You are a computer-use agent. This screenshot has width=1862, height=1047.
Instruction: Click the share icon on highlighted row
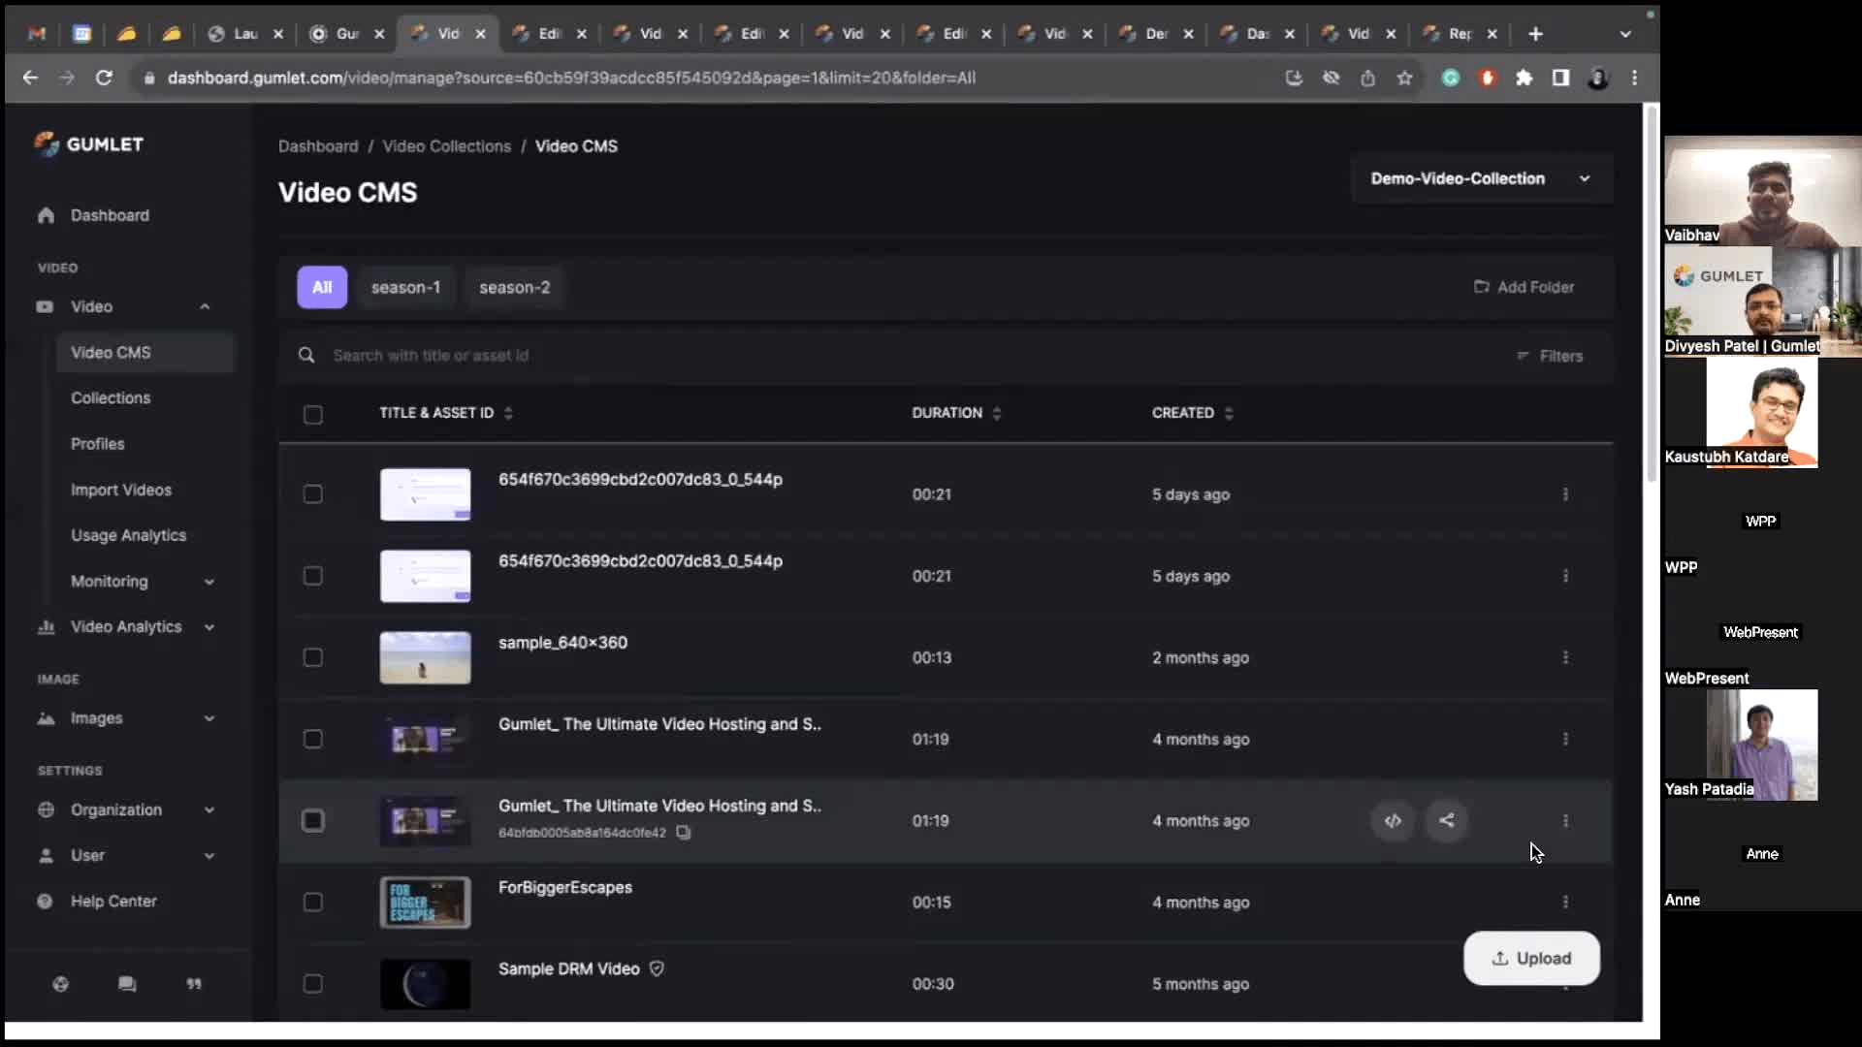pos(1446,820)
